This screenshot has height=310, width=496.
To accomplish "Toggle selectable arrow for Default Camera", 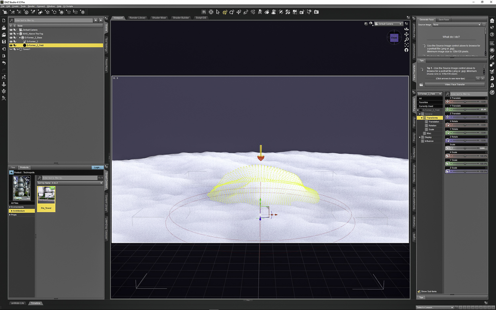I will (15, 30).
